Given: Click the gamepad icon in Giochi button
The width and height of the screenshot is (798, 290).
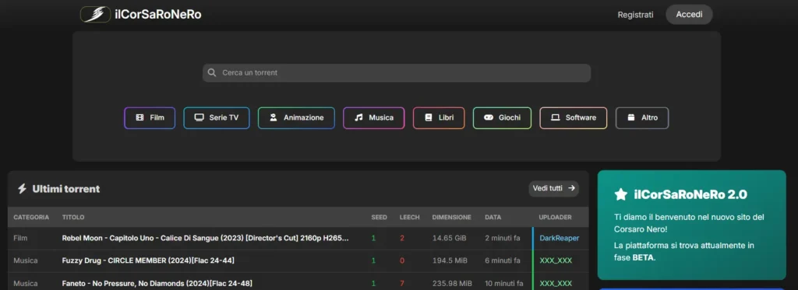Looking at the screenshot, I should coord(489,117).
